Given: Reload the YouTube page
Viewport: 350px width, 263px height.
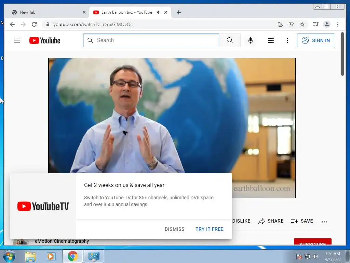Looking at the screenshot, I should click(34, 24).
